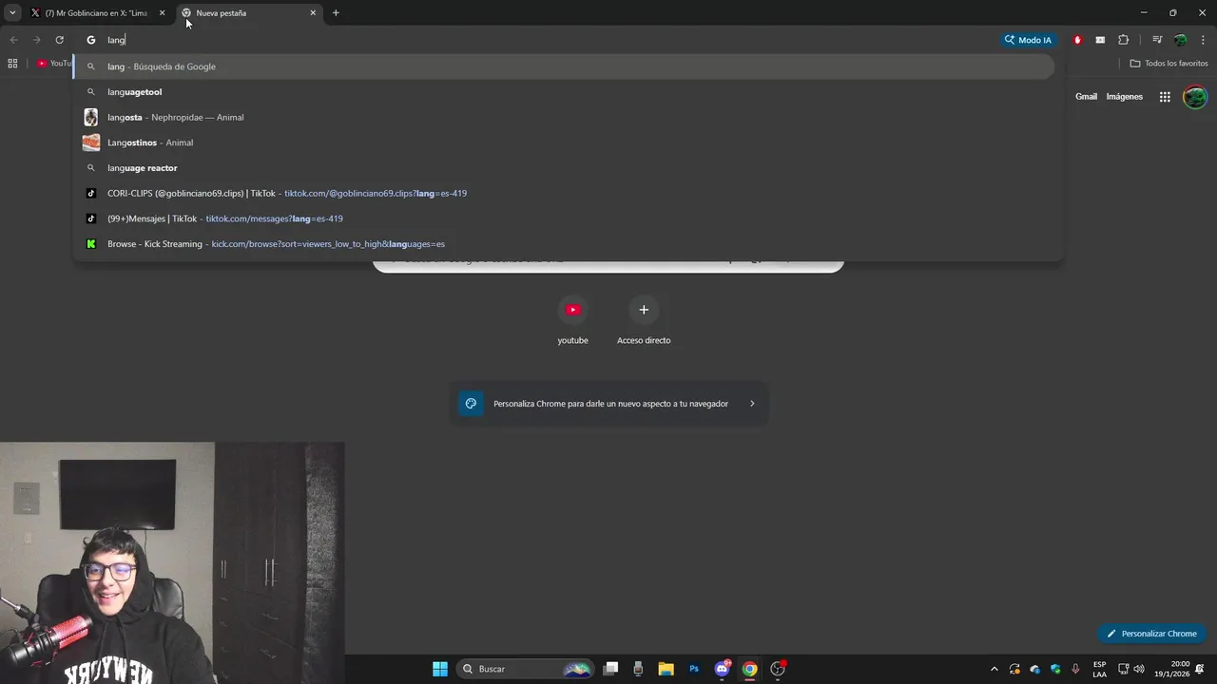Show hidden system tray icons
The width and height of the screenshot is (1217, 684).
point(995,669)
